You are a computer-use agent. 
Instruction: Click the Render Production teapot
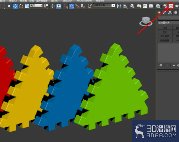click(177, 6)
